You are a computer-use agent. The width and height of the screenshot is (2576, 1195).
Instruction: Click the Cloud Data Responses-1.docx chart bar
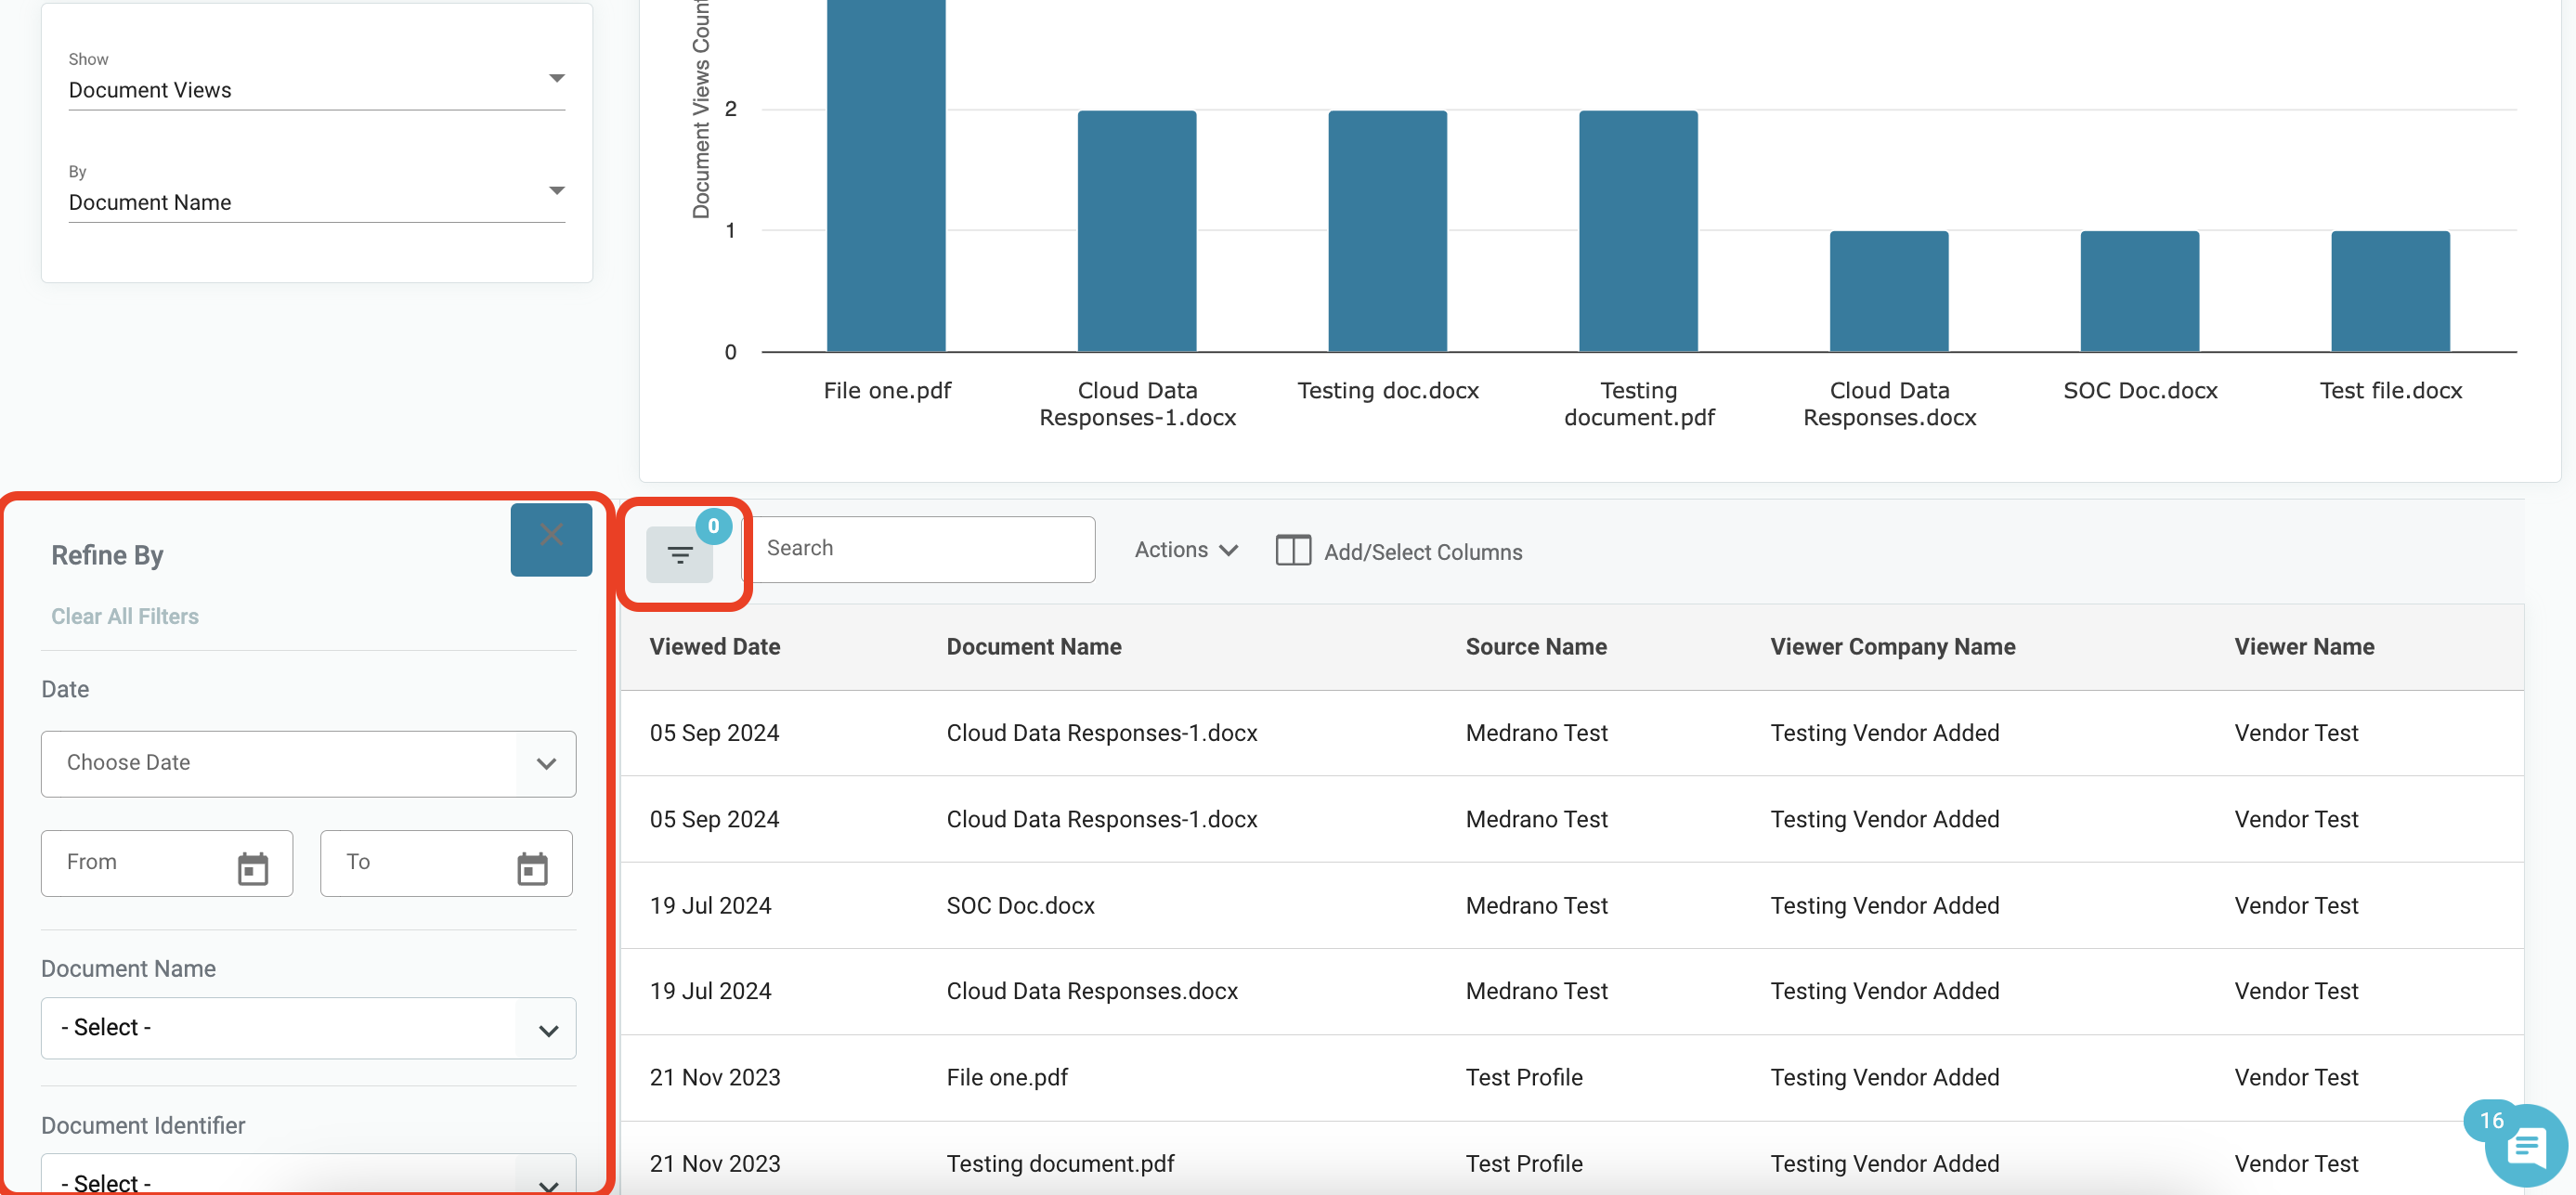click(1137, 231)
